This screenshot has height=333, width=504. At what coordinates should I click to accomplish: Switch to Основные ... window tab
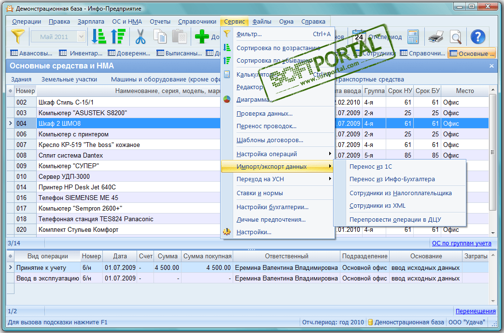click(472, 53)
